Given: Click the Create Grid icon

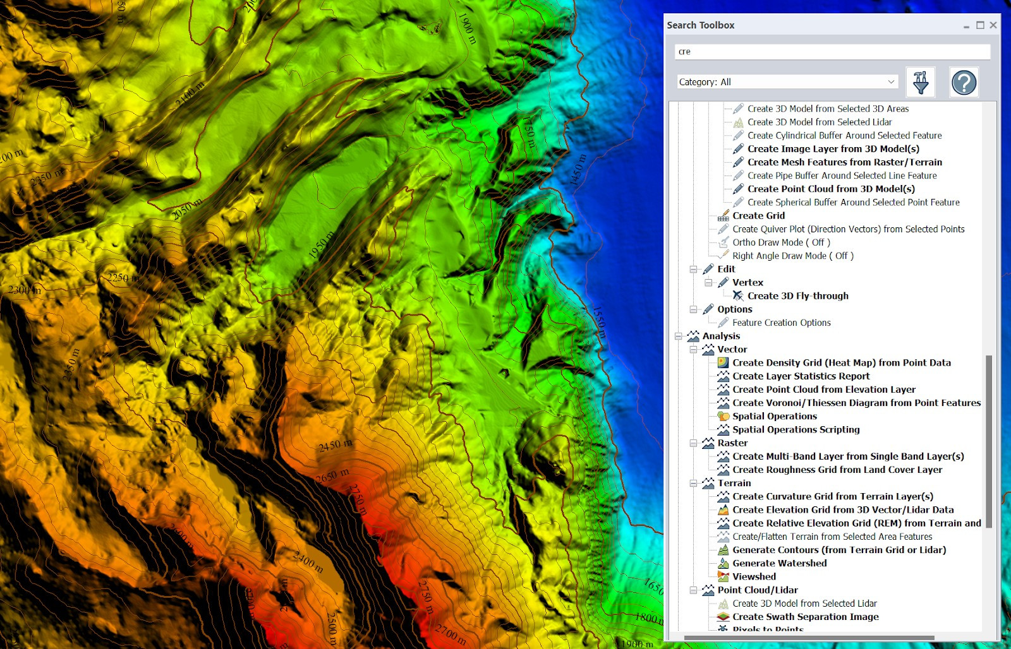Looking at the screenshot, I should point(723,216).
